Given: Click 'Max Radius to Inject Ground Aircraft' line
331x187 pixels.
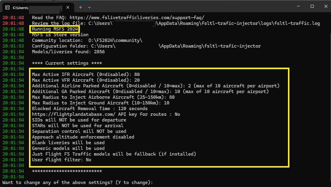Looking at the screenshot, I should tap(100, 103).
